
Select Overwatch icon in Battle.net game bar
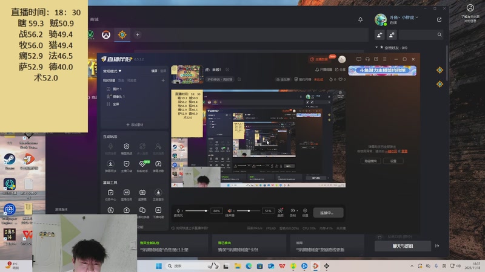pos(106,34)
